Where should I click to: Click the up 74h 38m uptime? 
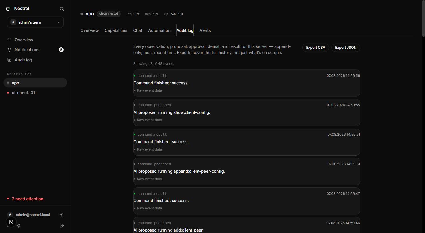tap(174, 14)
